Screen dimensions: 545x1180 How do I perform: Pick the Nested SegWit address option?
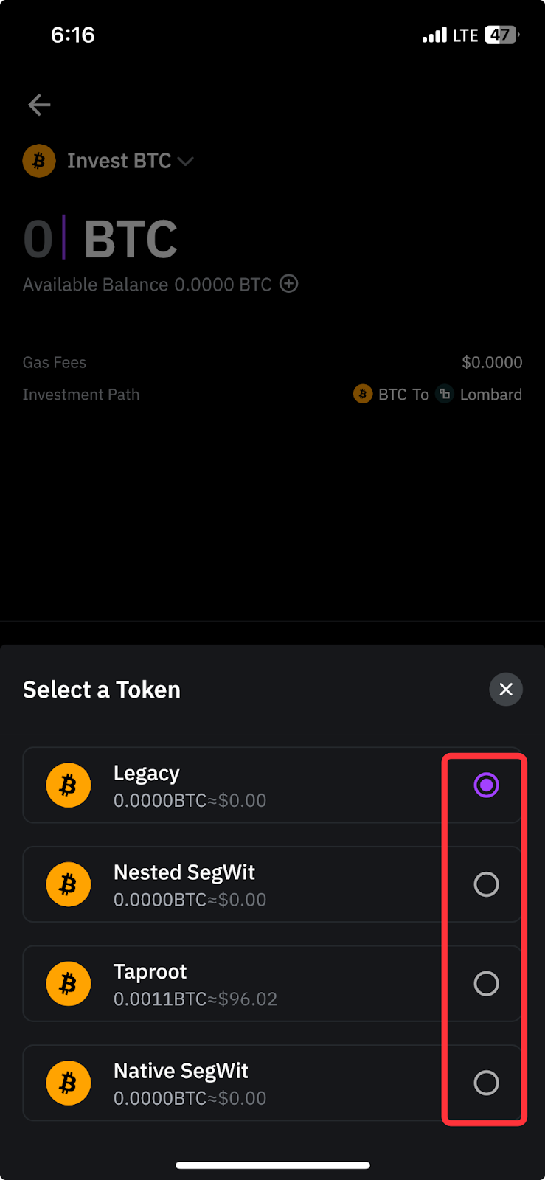pyautogui.click(x=272, y=884)
